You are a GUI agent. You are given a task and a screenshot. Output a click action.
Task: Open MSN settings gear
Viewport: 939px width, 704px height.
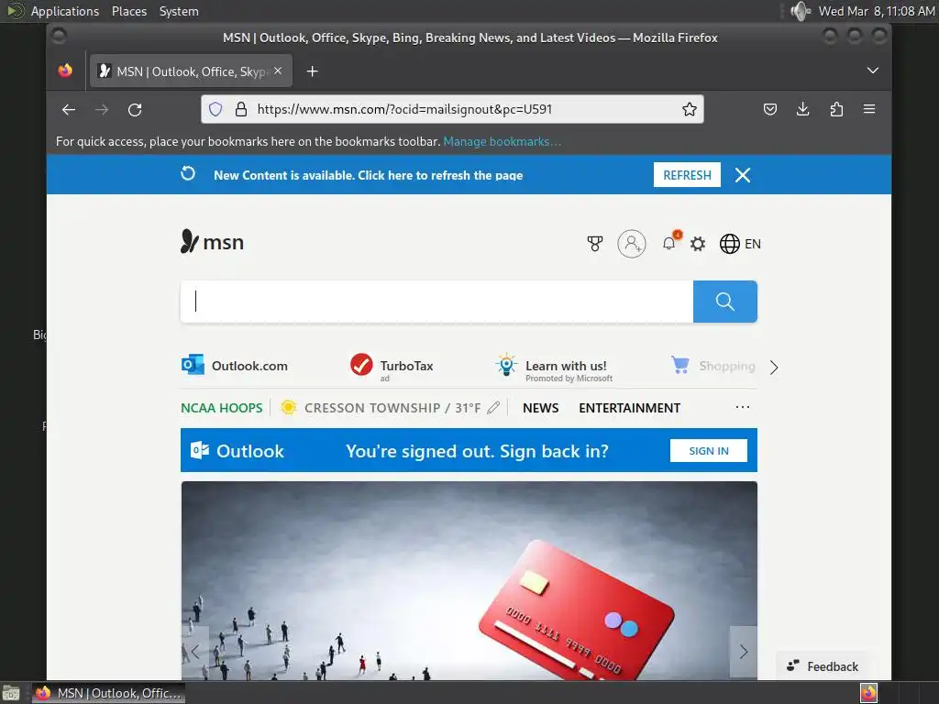[x=698, y=244]
